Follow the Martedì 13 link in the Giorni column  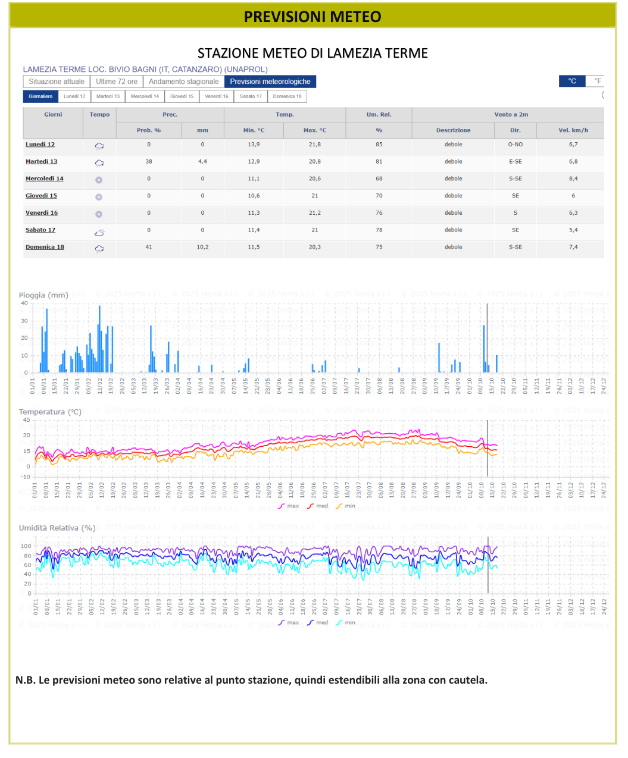tap(42, 162)
